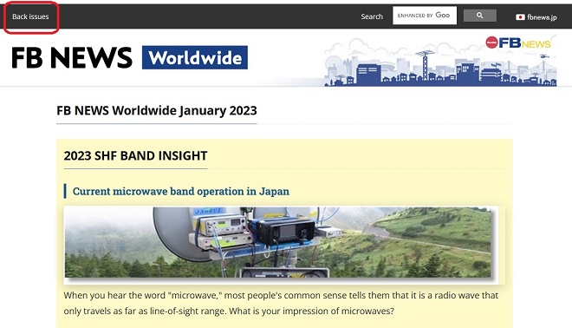Open Current microwave band operation in Japan

[181, 191]
